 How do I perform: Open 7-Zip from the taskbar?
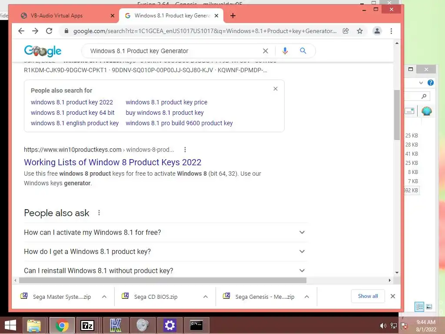[x=87, y=325]
